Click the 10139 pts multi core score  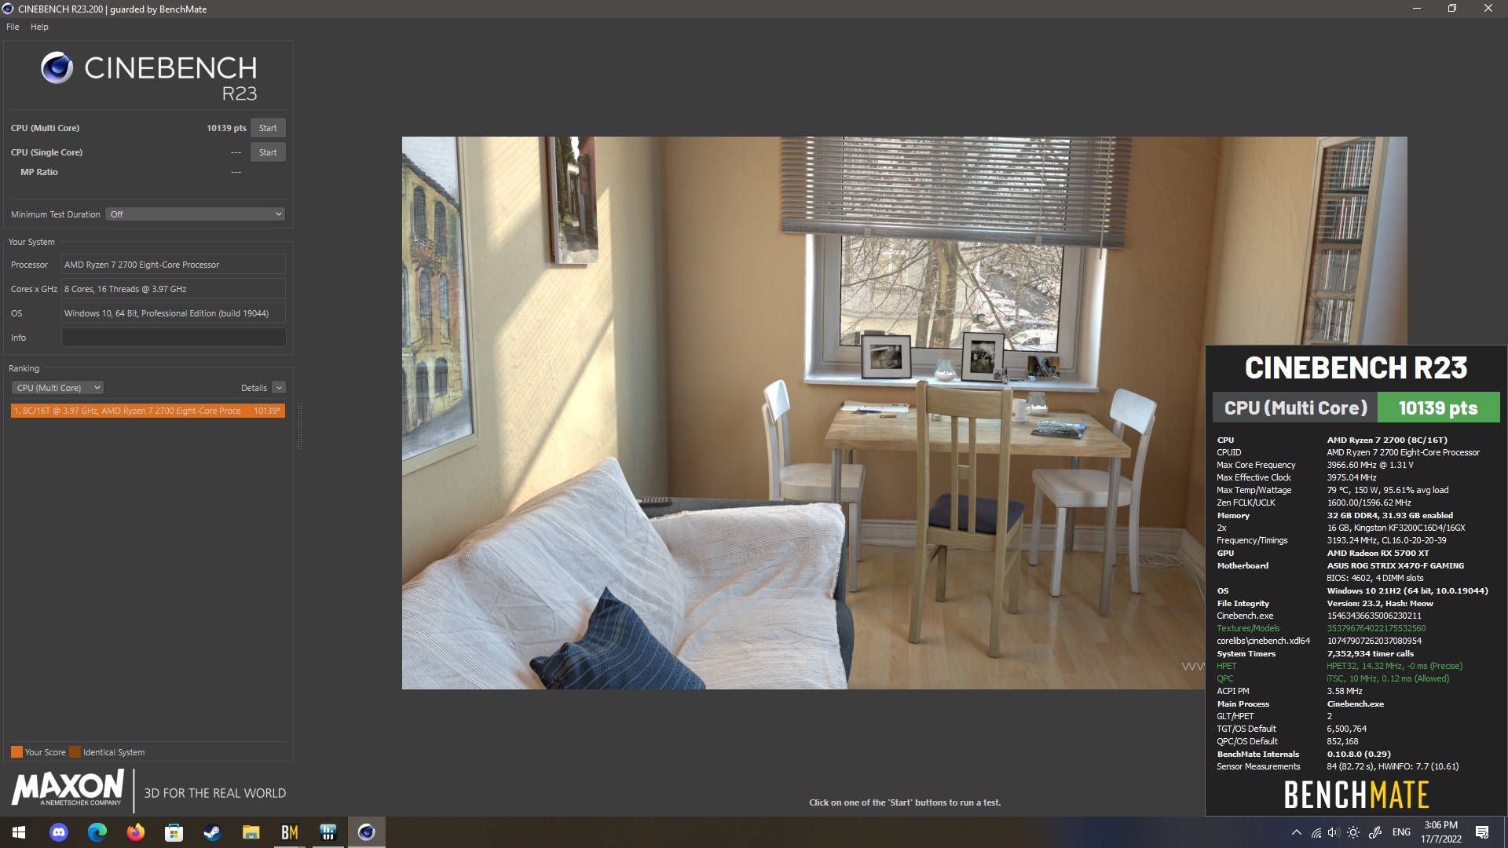[226, 128]
